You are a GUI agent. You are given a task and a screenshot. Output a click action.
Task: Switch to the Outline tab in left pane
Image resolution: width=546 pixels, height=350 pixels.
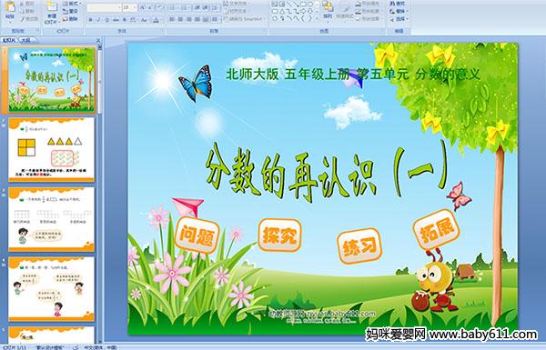[x=25, y=40]
